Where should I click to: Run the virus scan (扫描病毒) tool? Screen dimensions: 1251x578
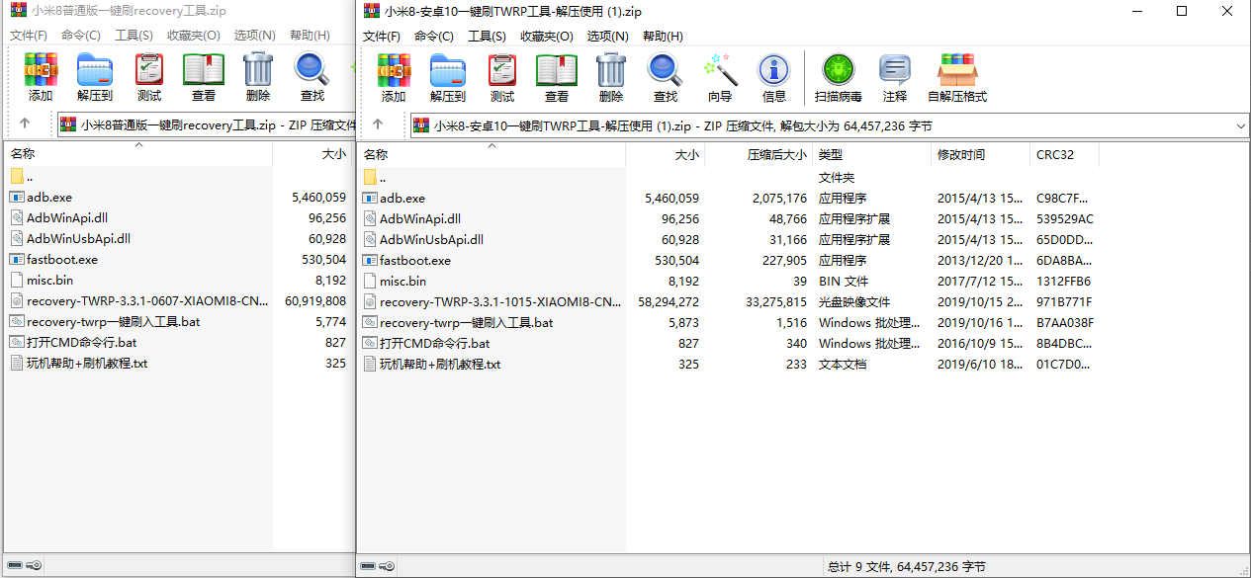[839, 78]
